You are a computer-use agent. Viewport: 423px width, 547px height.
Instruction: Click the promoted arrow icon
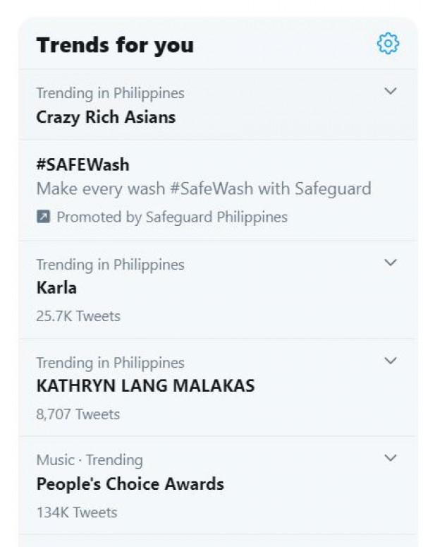(43, 217)
